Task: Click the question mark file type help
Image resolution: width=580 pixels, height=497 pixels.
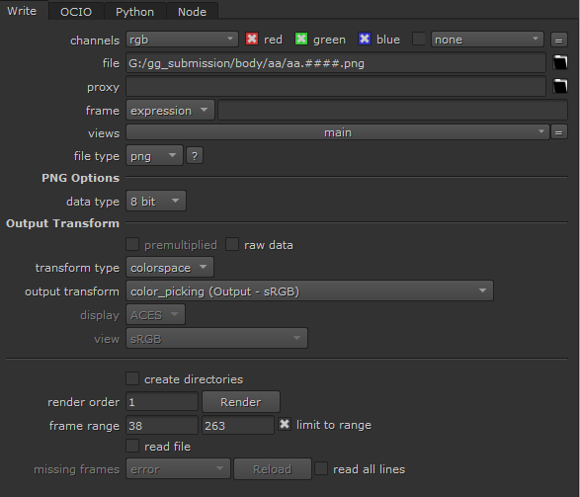Action: coord(195,156)
